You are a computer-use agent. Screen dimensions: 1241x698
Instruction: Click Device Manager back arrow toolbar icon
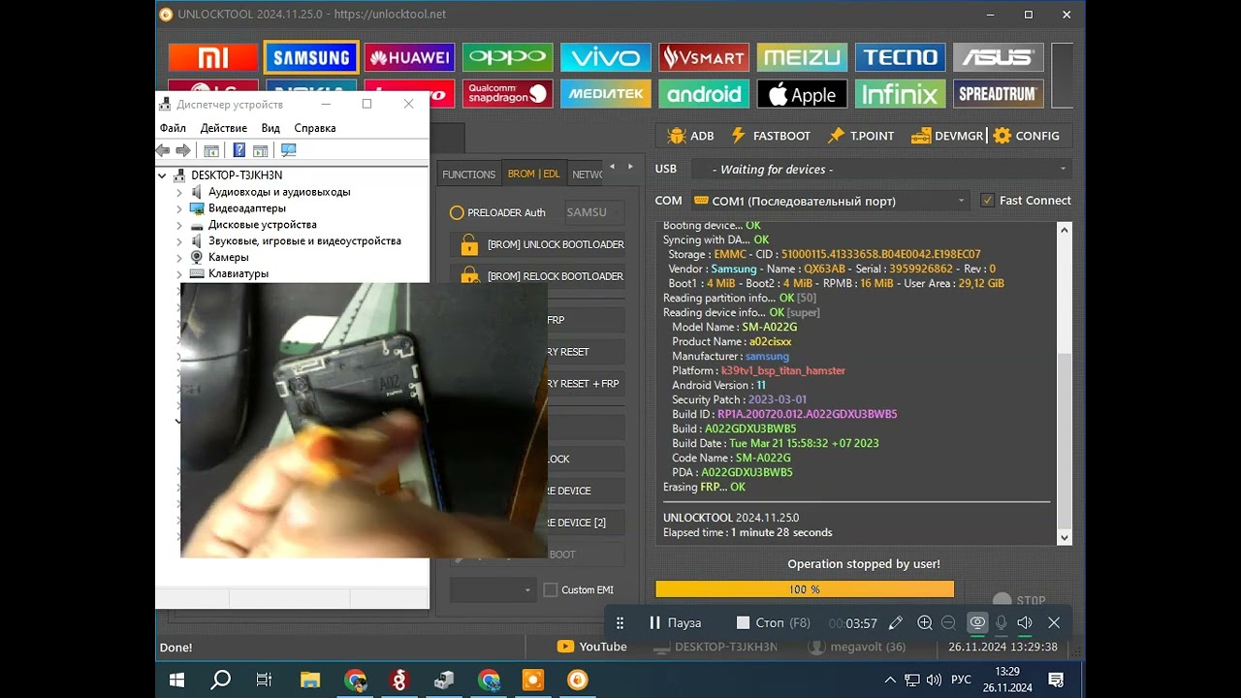click(163, 150)
